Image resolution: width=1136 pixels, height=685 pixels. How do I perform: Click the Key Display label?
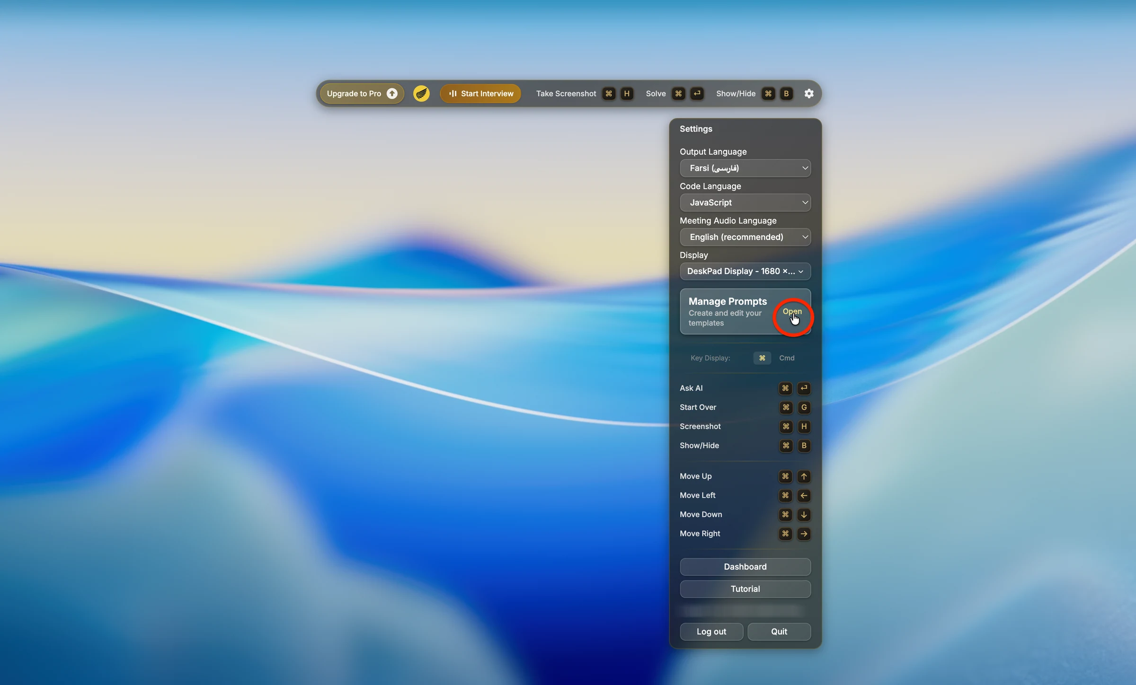pyautogui.click(x=710, y=358)
